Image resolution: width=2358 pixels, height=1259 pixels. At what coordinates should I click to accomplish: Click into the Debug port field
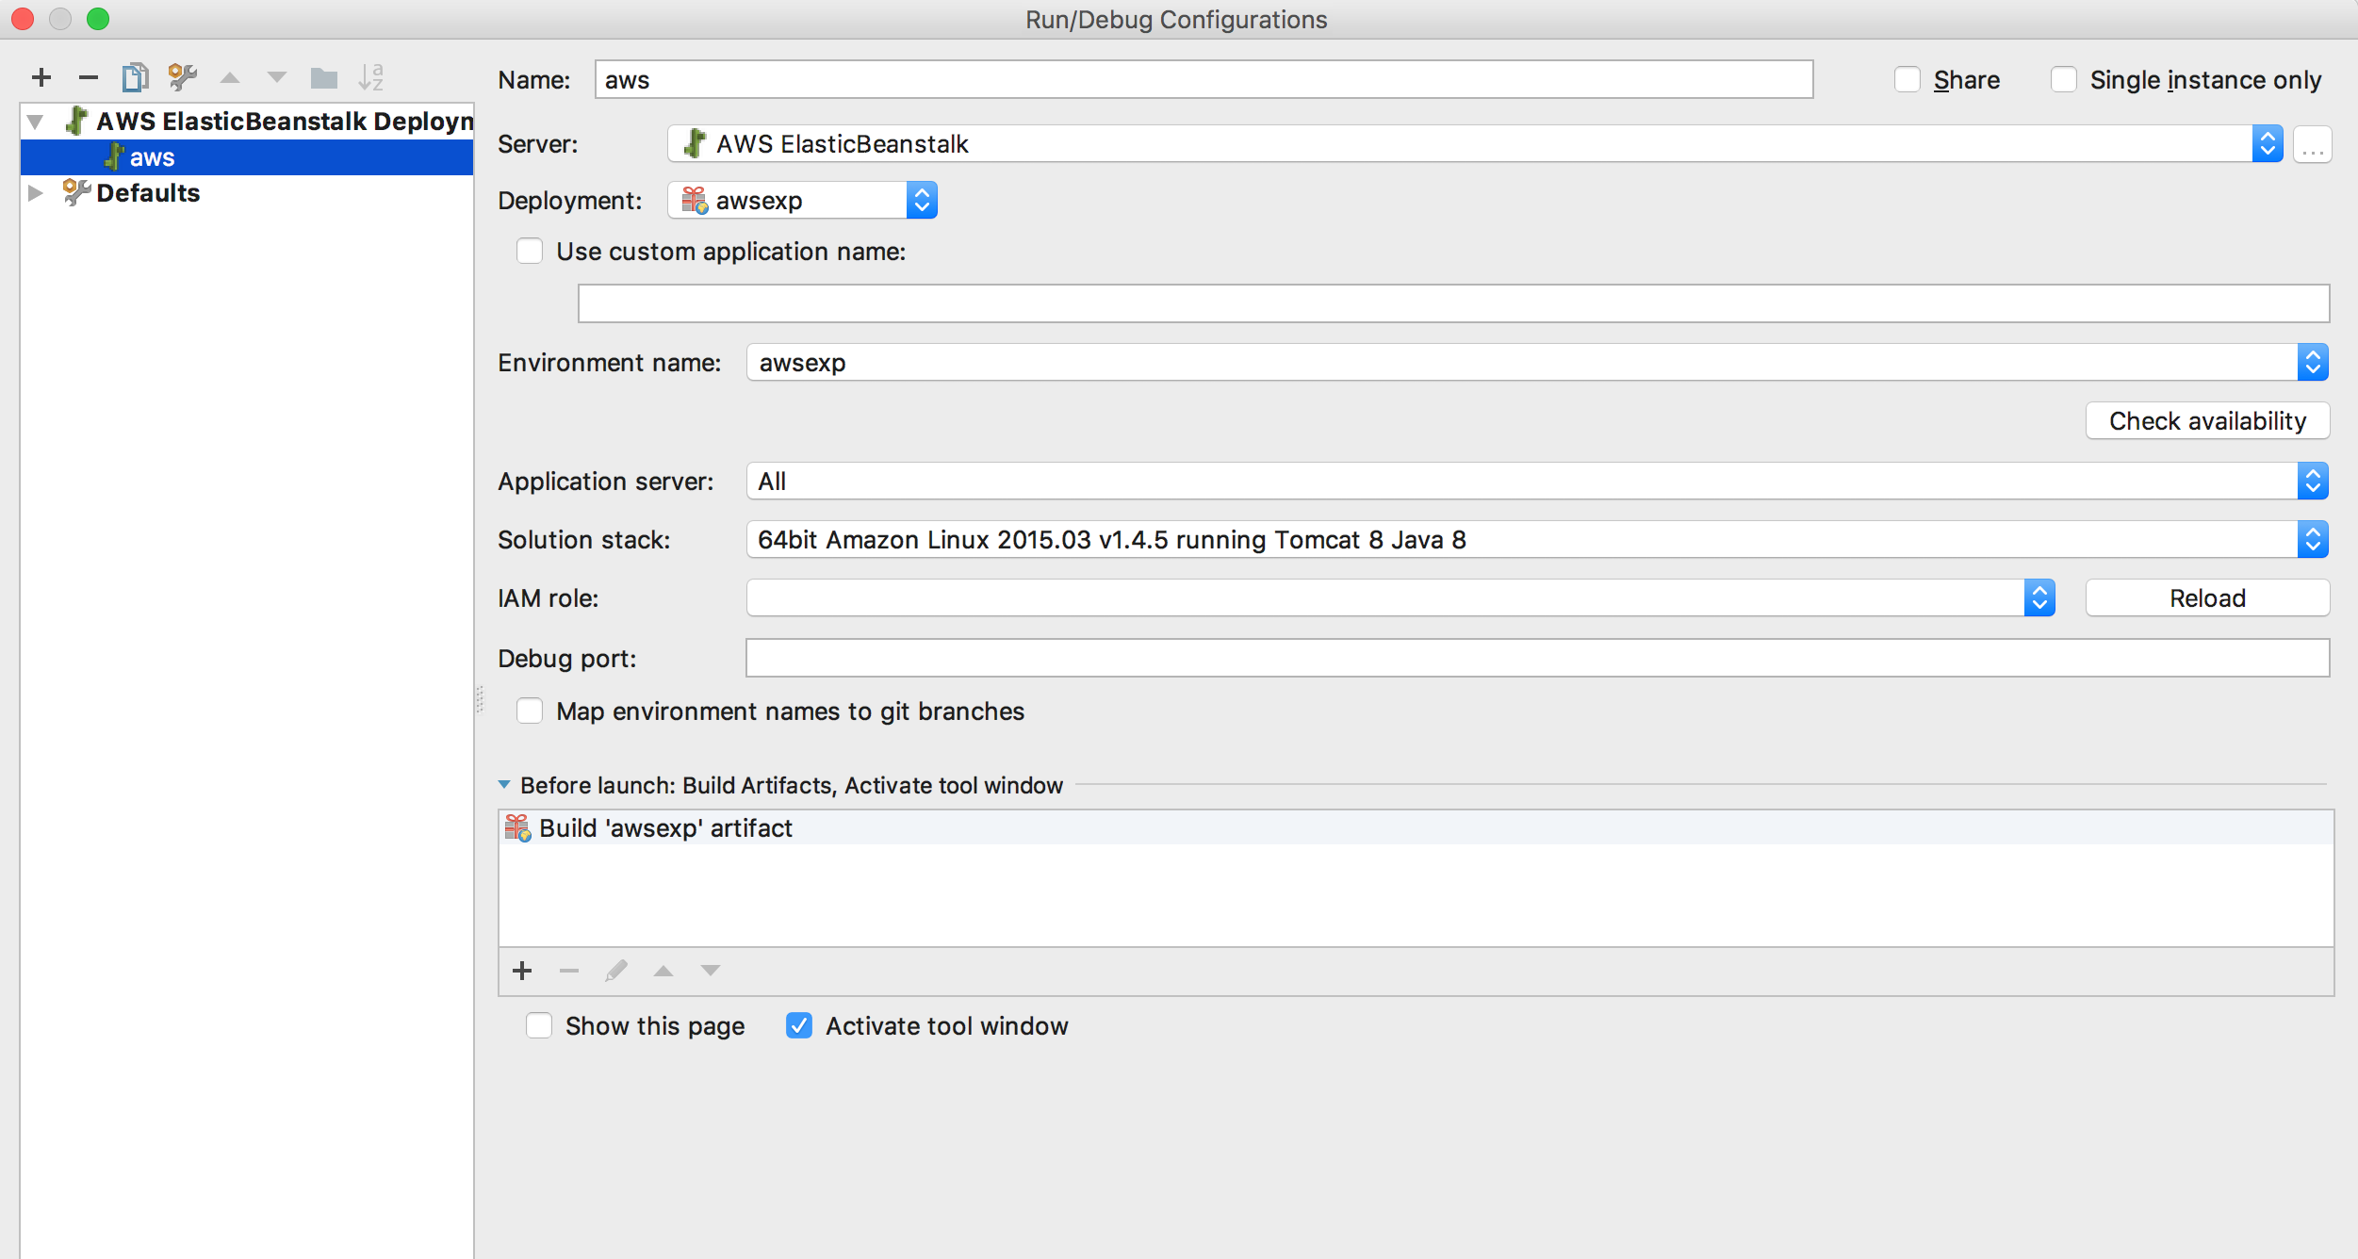tap(1537, 658)
